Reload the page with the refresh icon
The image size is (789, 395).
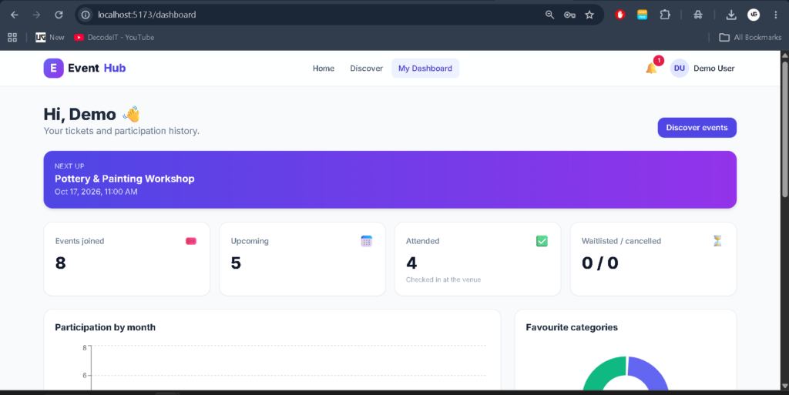[x=59, y=15]
